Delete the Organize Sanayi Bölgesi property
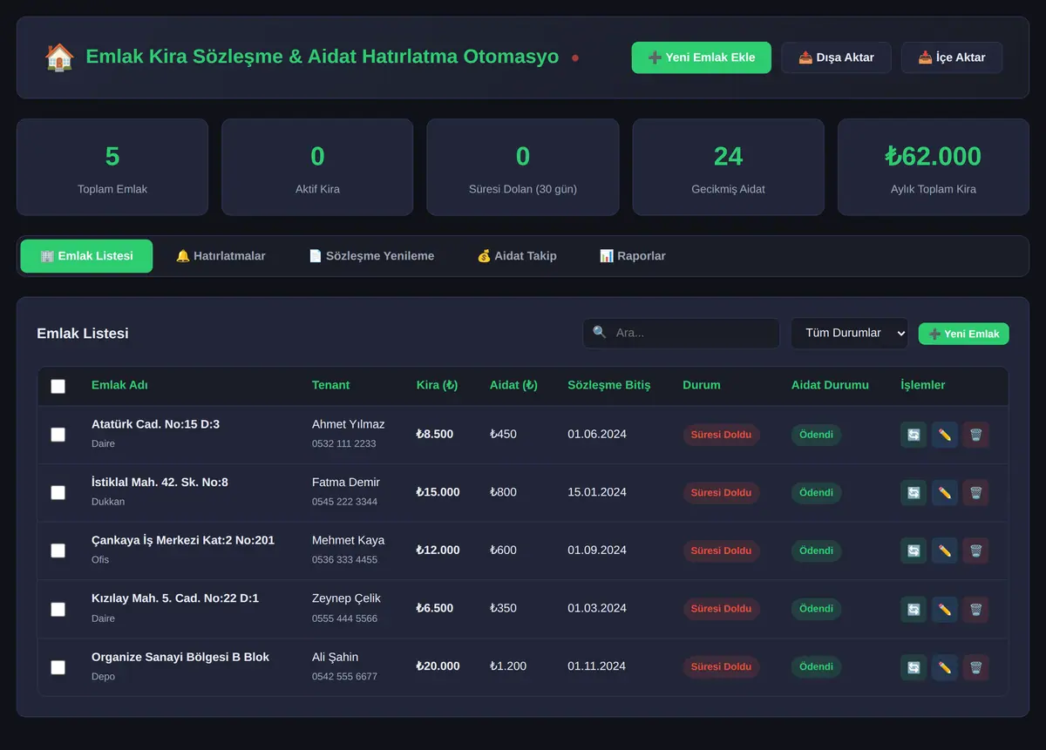This screenshot has height=750, width=1046. click(x=976, y=667)
